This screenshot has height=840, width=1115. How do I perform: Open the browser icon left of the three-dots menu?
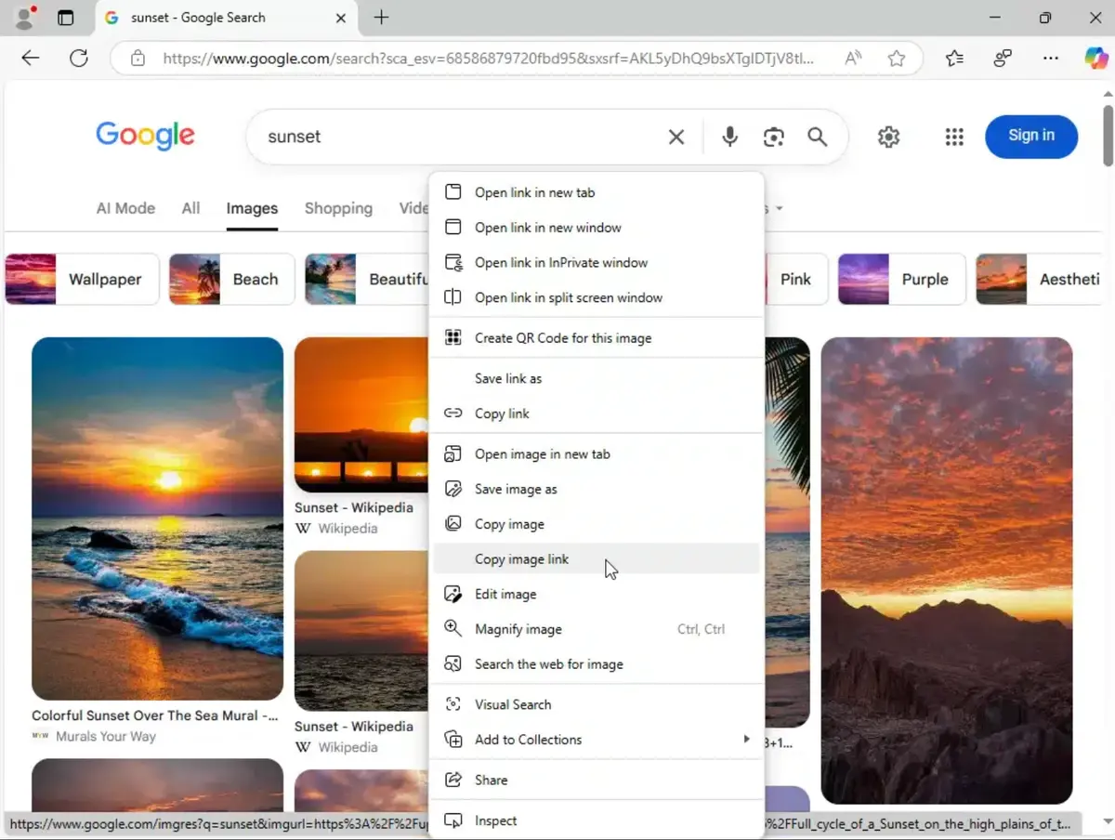pyautogui.click(x=1003, y=59)
